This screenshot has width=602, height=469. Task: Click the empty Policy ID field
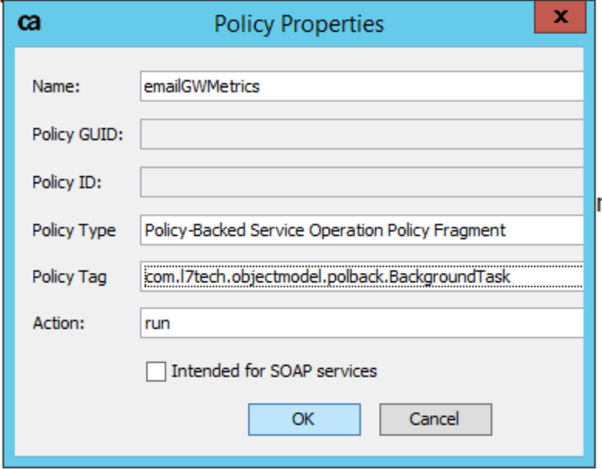[362, 183]
